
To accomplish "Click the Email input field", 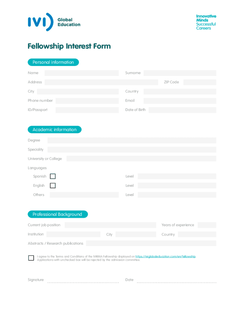I will coord(180,101).
